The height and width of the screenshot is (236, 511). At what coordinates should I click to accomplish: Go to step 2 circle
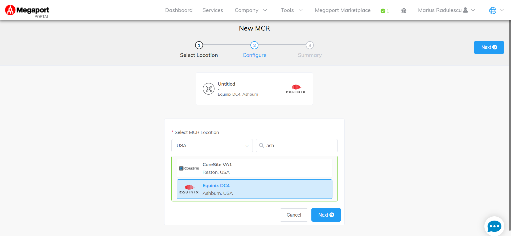point(254,45)
